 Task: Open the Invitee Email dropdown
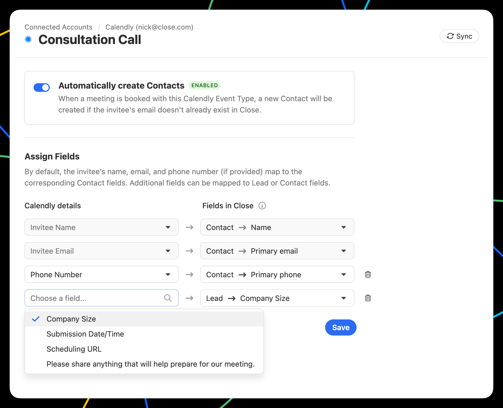pyautogui.click(x=102, y=251)
